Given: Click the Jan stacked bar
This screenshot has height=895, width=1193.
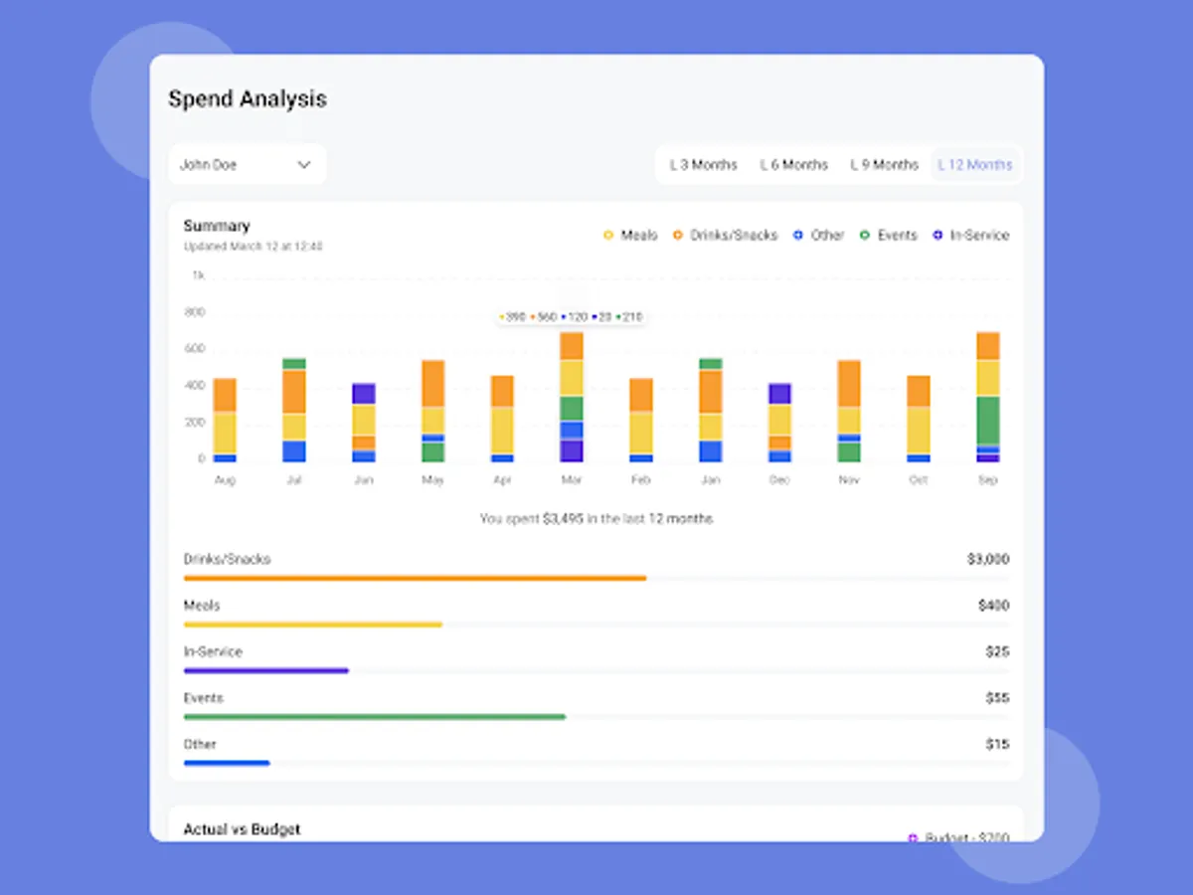Looking at the screenshot, I should tap(710, 410).
